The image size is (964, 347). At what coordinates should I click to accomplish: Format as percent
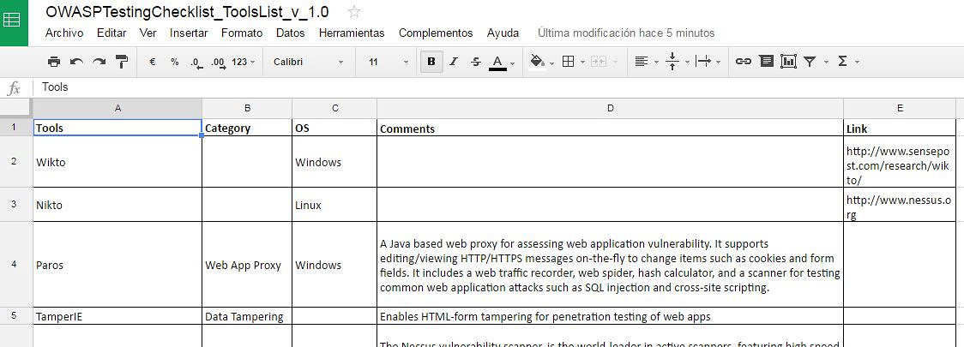pyautogui.click(x=175, y=62)
